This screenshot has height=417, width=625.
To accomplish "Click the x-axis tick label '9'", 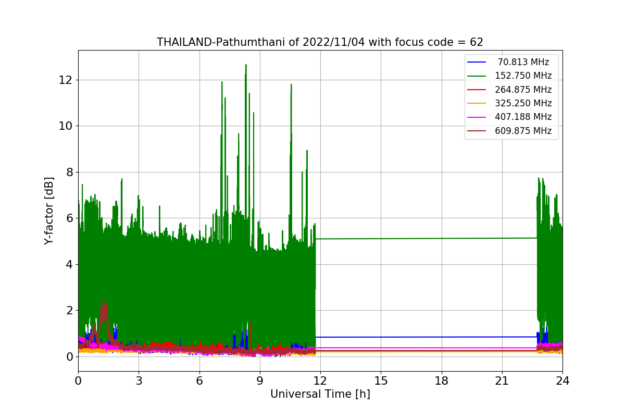I will (x=260, y=381).
